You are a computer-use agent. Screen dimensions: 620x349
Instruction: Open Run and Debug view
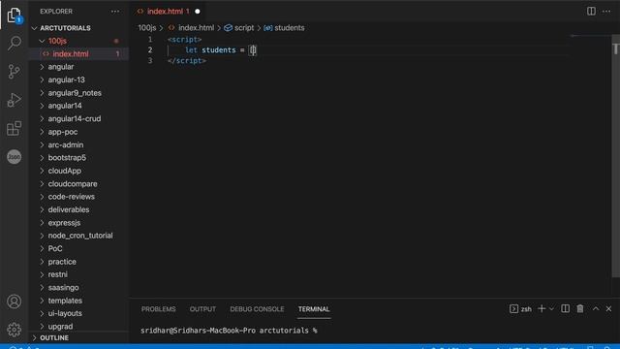(15, 100)
